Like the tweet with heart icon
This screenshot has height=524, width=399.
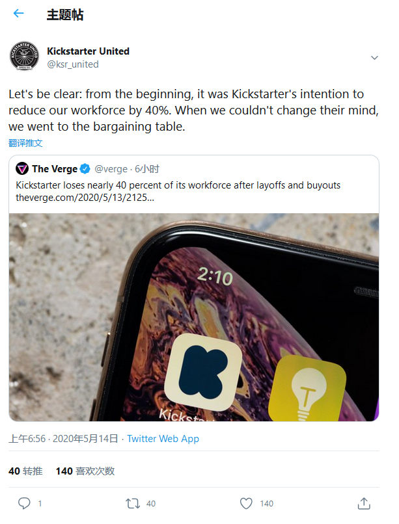246,503
